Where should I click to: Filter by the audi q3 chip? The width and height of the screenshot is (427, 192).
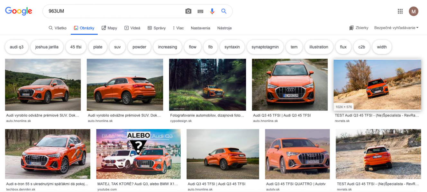17,47
